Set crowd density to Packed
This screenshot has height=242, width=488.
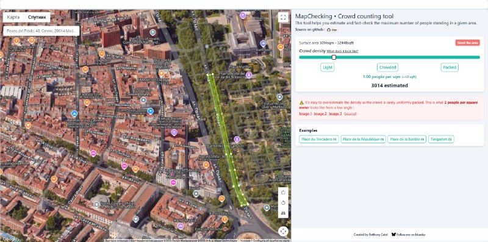tap(450, 68)
